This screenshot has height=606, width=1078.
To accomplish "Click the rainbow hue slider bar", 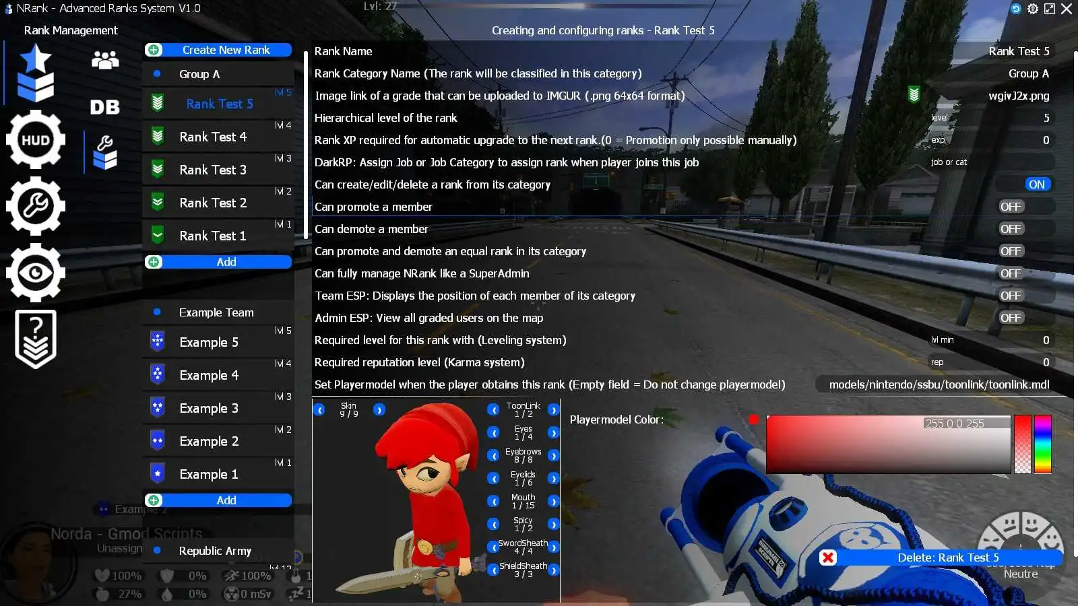I will point(1042,444).
